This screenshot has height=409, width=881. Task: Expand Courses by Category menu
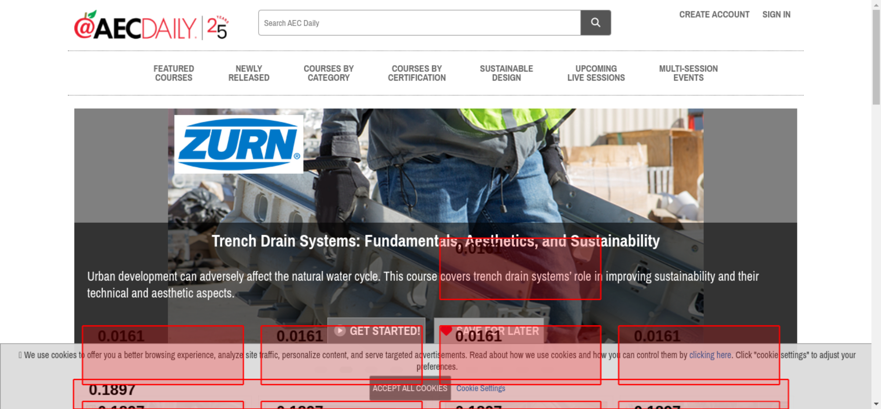click(x=328, y=73)
